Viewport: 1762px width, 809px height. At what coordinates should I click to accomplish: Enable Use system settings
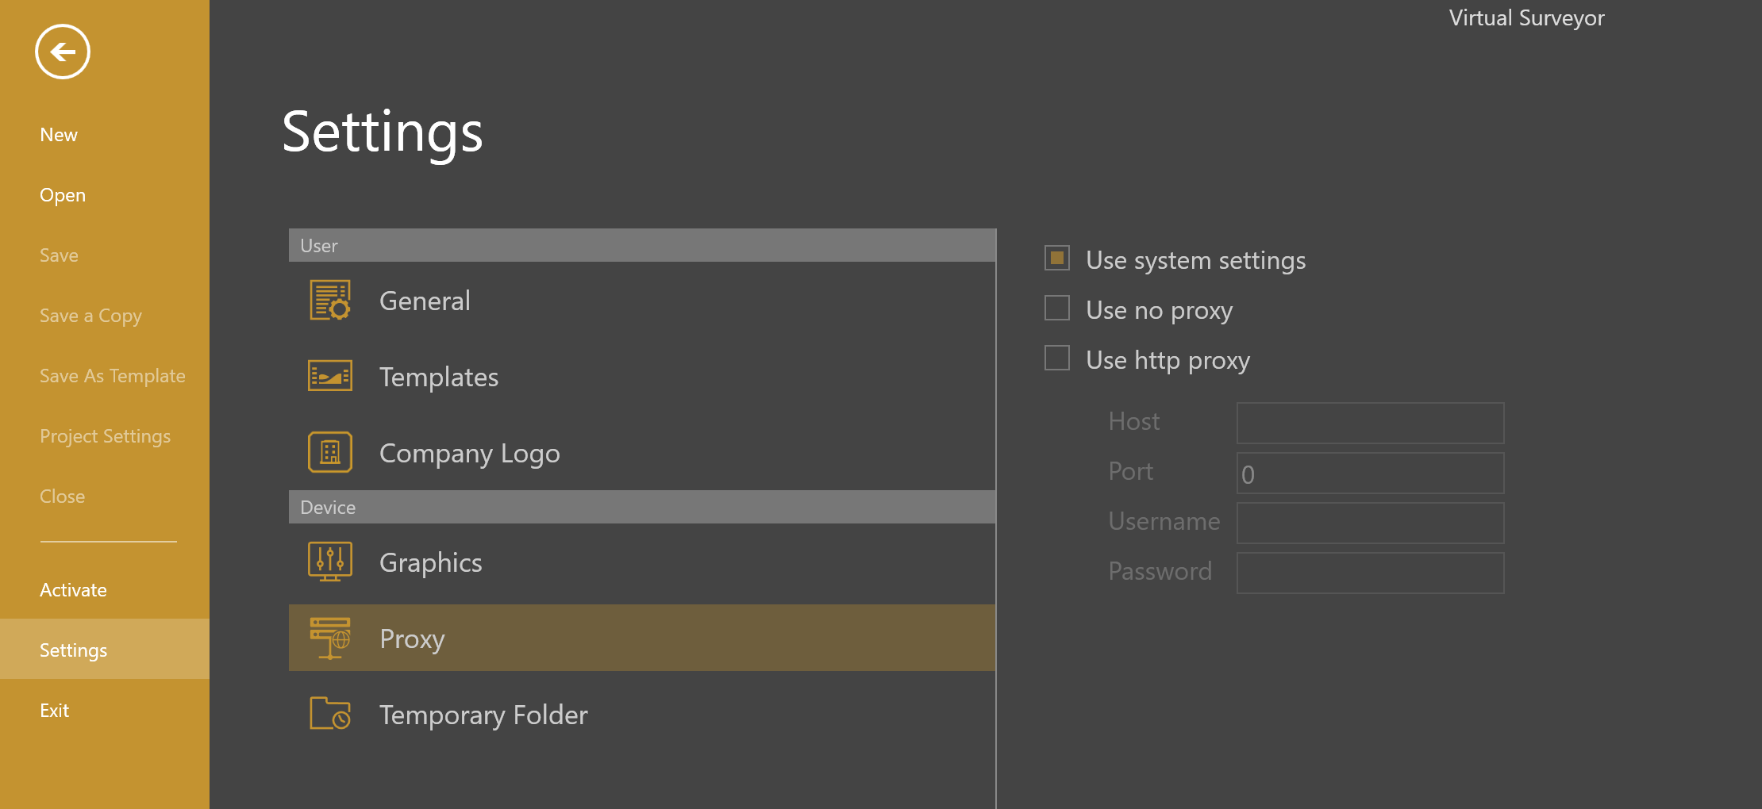pyautogui.click(x=1057, y=259)
